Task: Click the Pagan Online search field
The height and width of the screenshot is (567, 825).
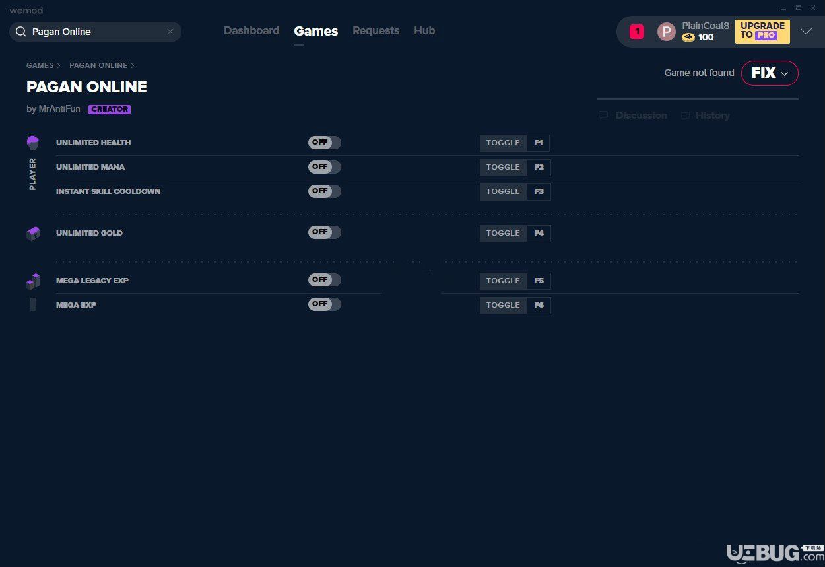Action: 95,32
